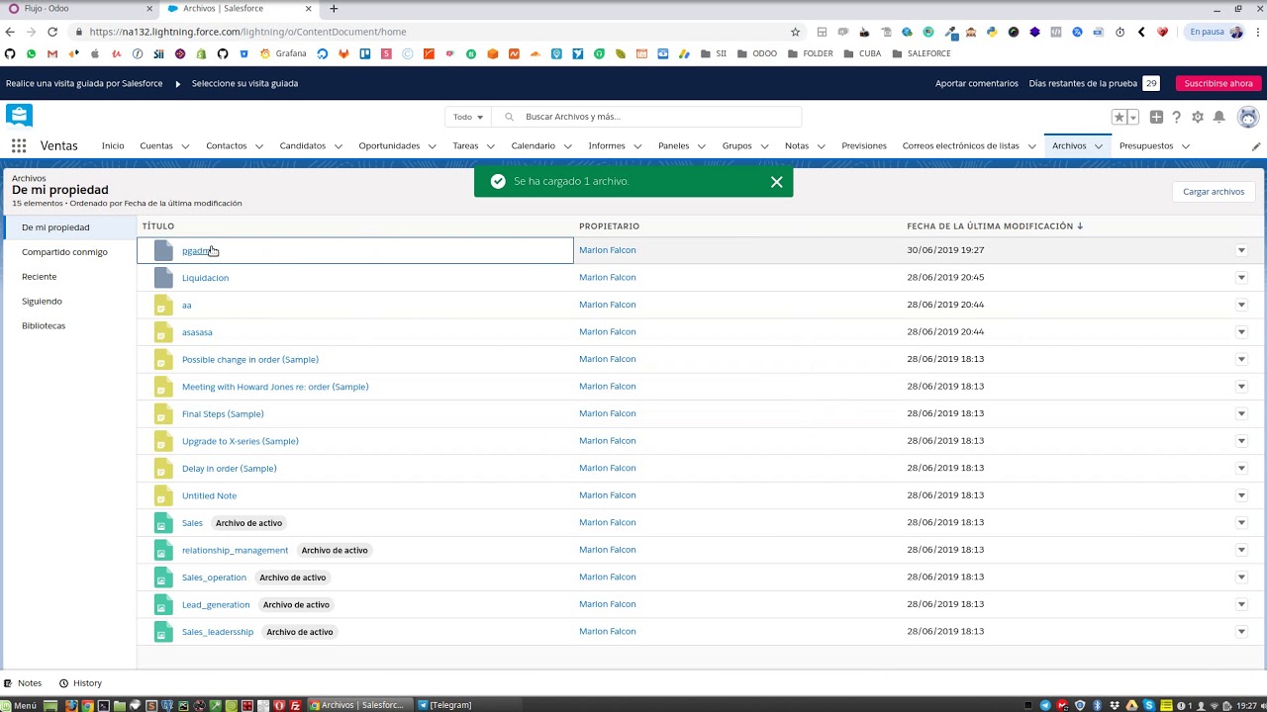Screen dimensions: 1267x712
Task: Switch to the 'Flujo - Odoo' browser tab
Action: 79,9
